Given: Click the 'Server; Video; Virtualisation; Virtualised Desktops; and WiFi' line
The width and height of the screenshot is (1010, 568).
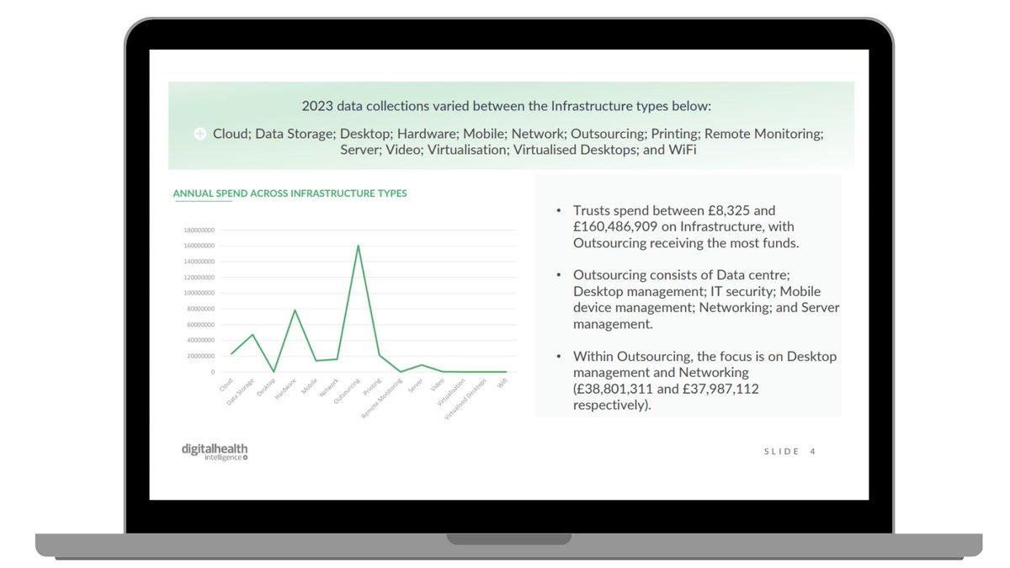Looking at the screenshot, I should coord(518,150).
